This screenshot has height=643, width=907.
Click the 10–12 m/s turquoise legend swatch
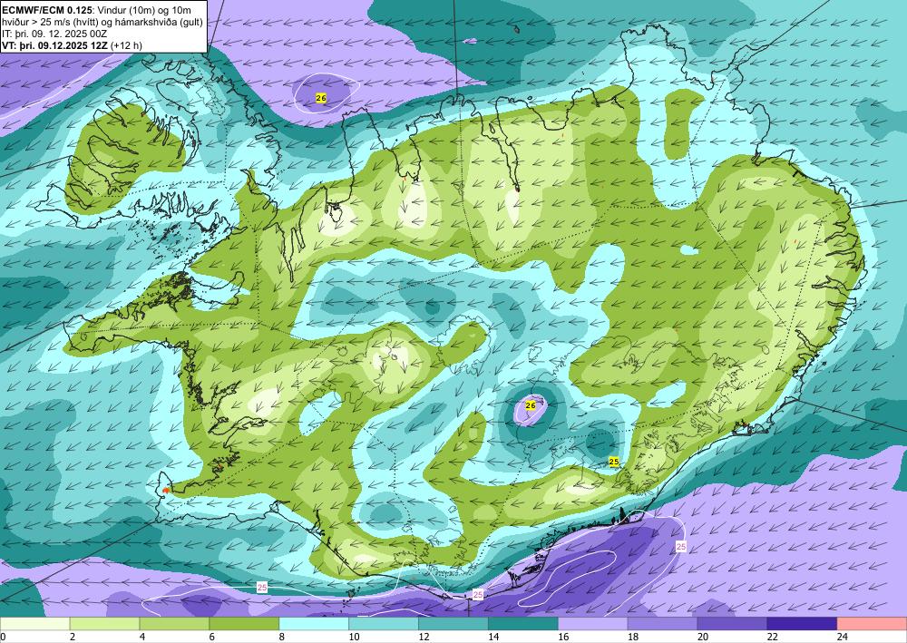(x=384, y=624)
